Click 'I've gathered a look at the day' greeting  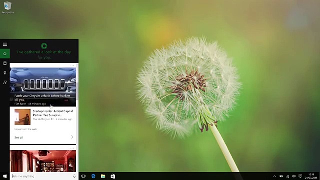coord(44,54)
